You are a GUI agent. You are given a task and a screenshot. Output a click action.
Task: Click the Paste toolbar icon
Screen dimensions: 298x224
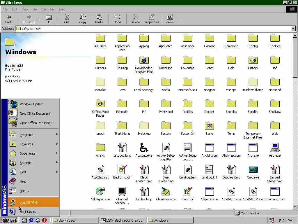tap(99, 19)
